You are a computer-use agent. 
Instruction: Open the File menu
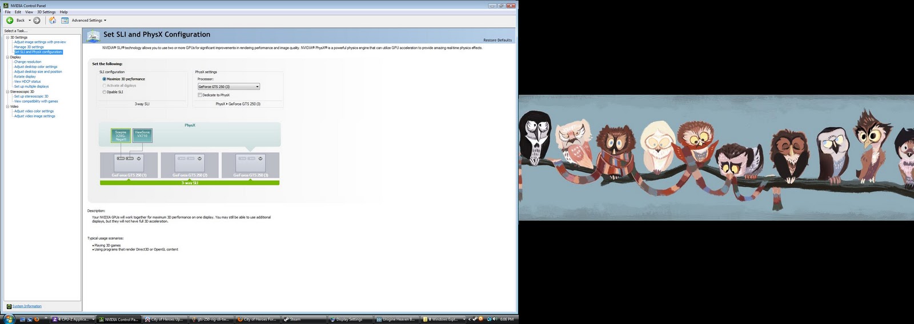(x=8, y=12)
